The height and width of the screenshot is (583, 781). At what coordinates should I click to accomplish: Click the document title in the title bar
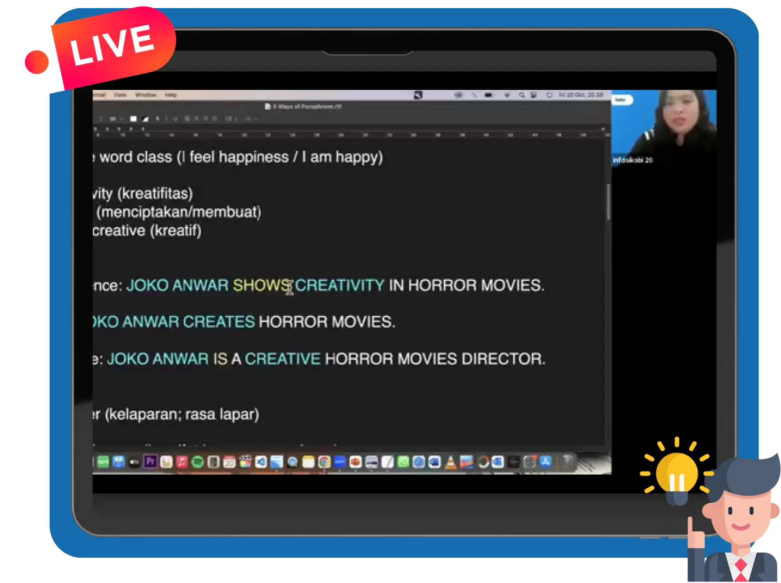[x=307, y=106]
